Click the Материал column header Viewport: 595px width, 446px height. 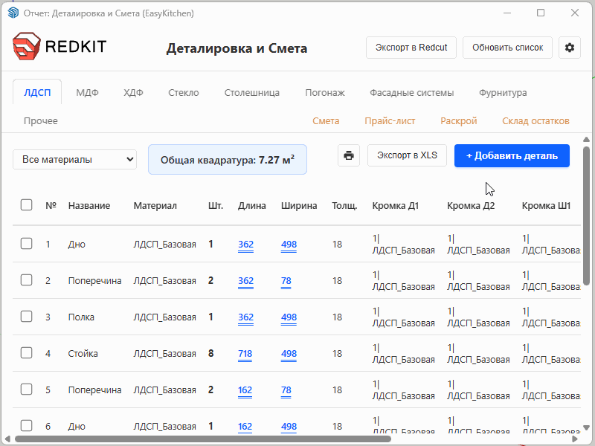(155, 206)
